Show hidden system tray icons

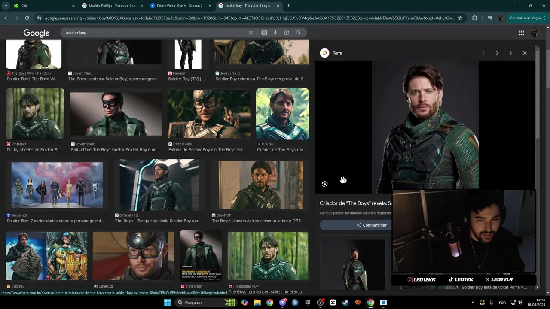(x=473, y=303)
